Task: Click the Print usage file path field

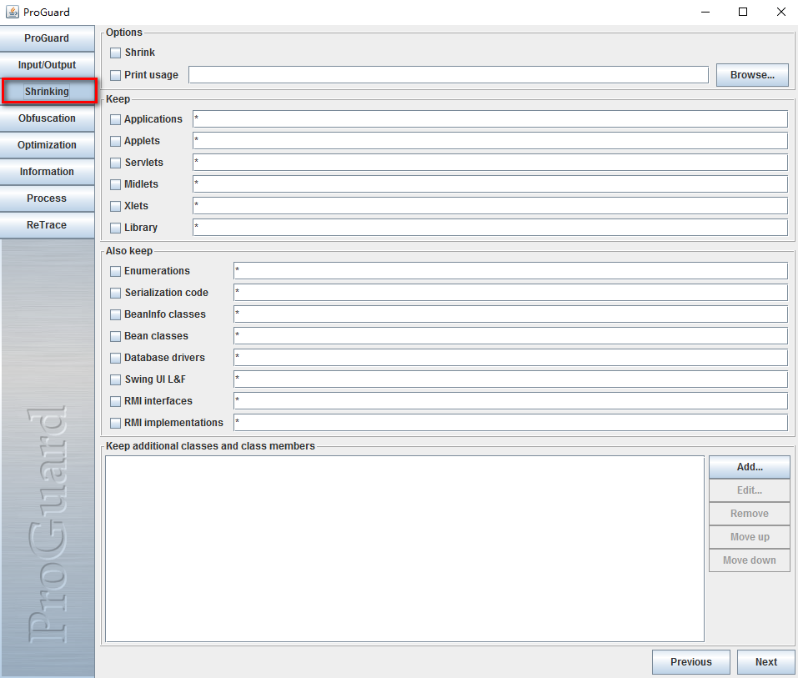Action: [x=449, y=75]
